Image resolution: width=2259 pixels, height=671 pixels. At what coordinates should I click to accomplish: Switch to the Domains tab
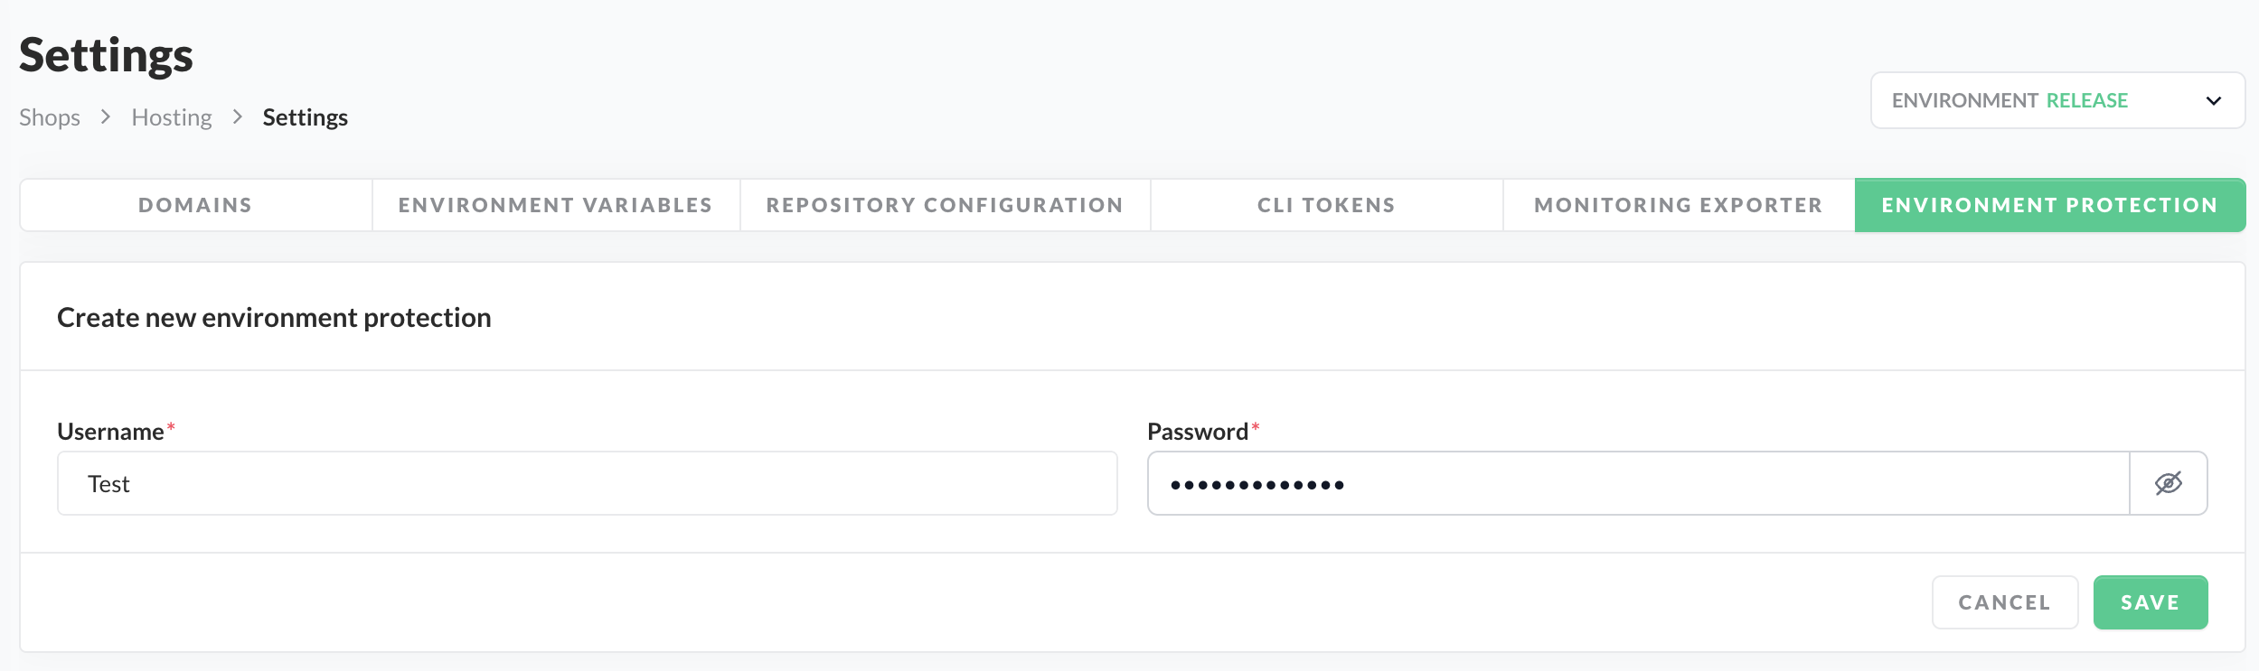195,205
